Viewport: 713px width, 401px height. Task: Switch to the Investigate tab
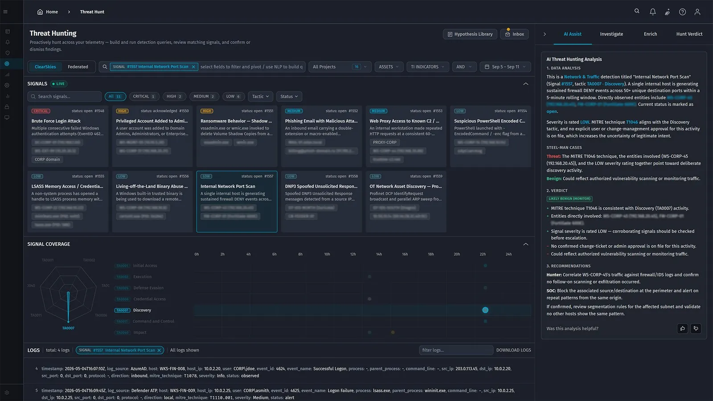[x=611, y=34]
